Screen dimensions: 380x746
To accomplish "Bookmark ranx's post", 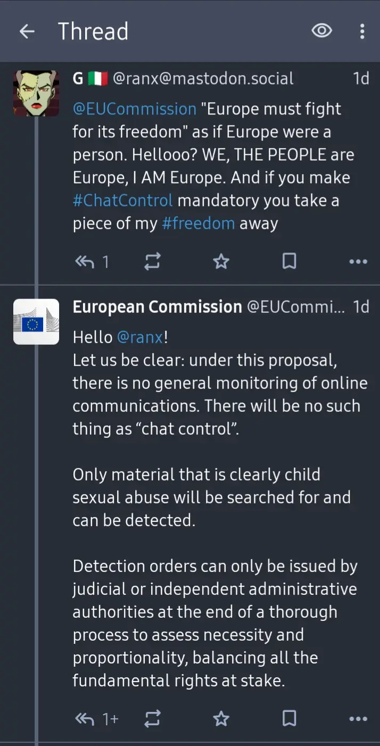I will [x=289, y=261].
